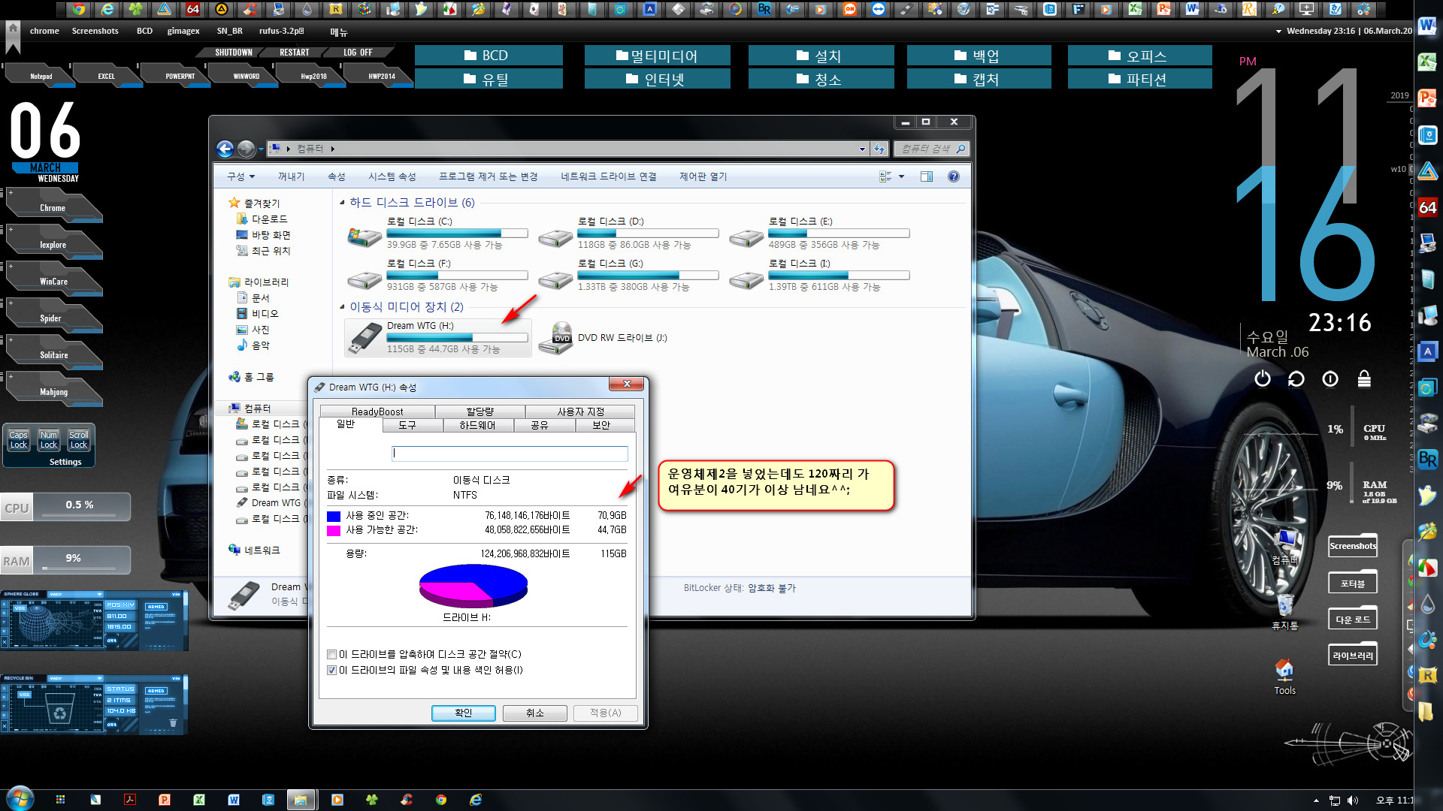This screenshot has height=811, width=1443.
Task: Open the BCD folder button
Action: pyautogui.click(x=488, y=56)
